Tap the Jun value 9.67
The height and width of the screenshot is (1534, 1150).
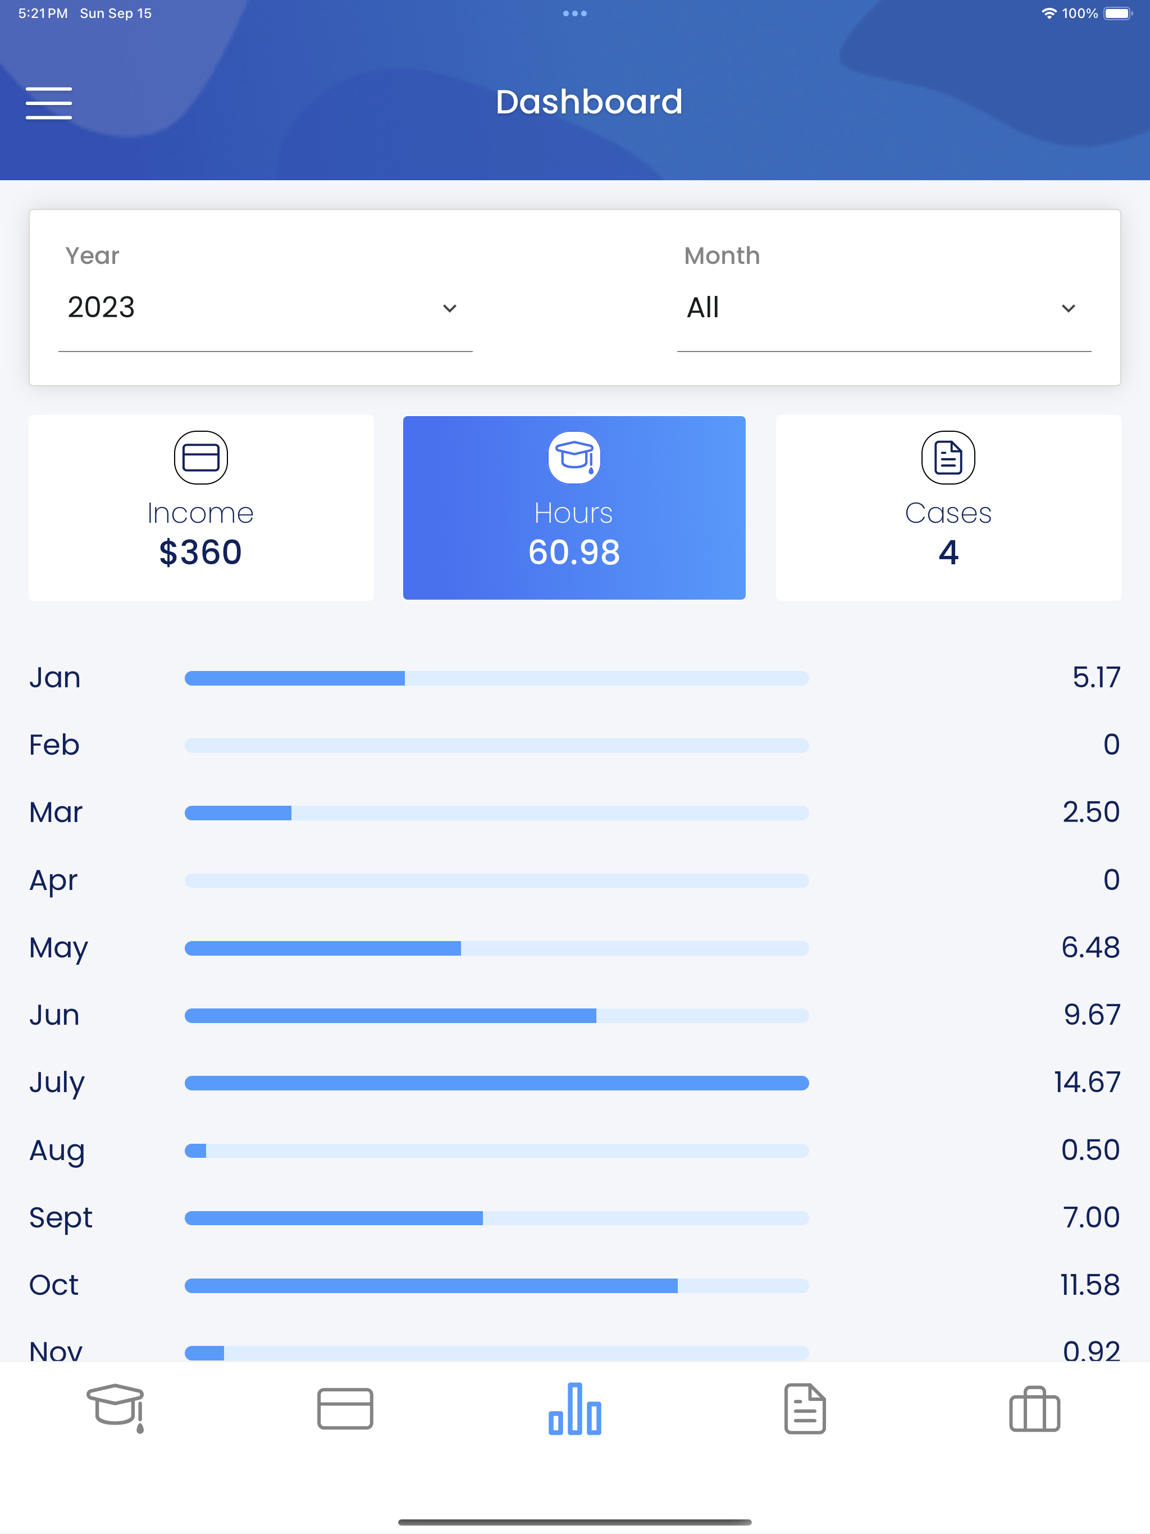1092,1015
